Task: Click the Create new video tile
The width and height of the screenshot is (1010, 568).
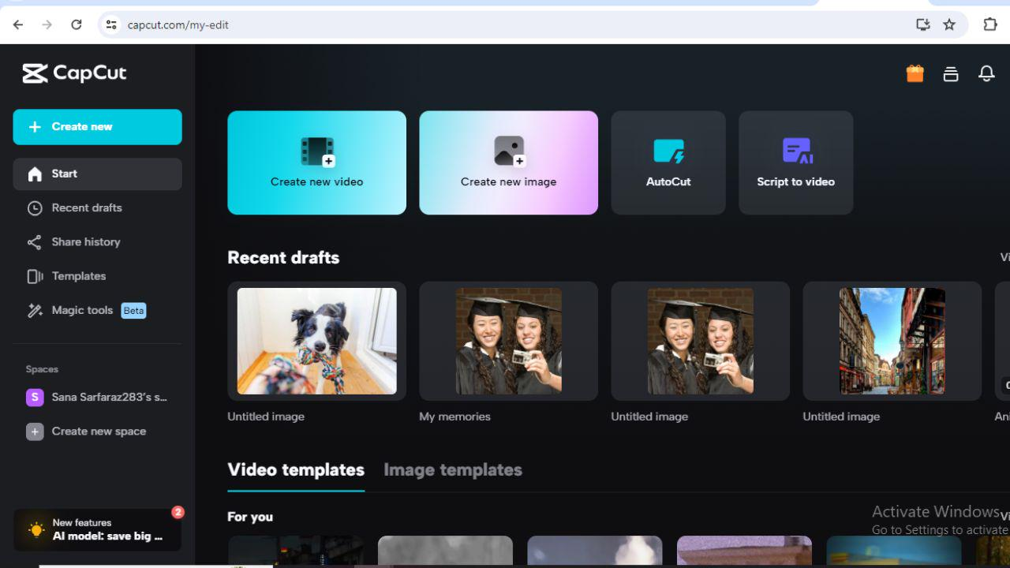Action: click(316, 163)
